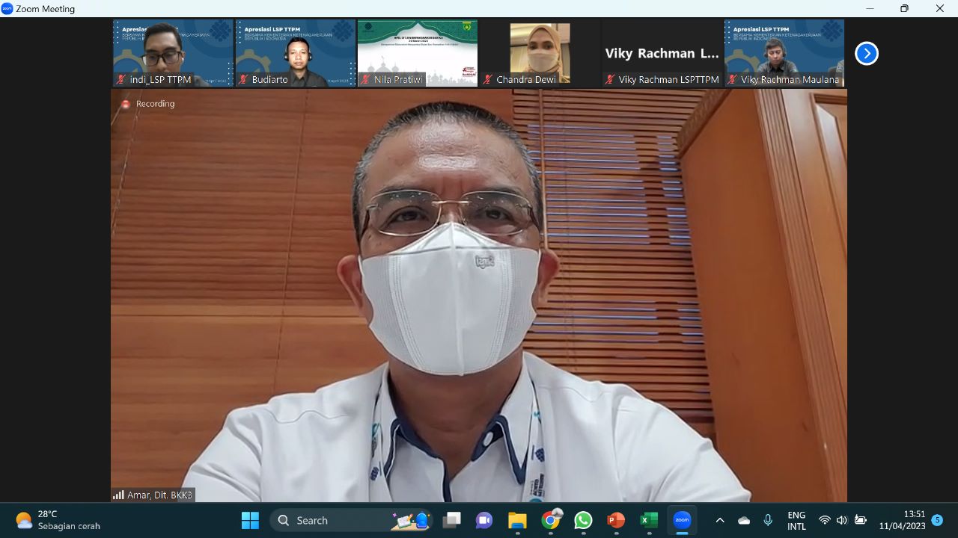The width and height of the screenshot is (958, 538).
Task: Open Task View in the taskbar
Action: pos(451,520)
